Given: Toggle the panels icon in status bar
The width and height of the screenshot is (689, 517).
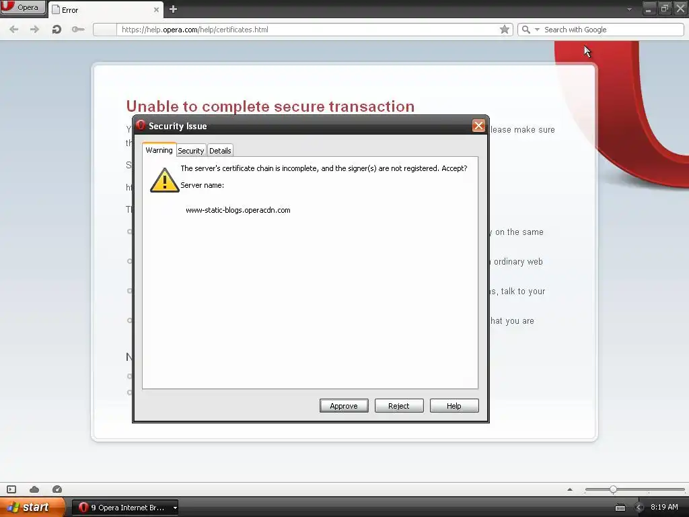Looking at the screenshot, I should [11, 489].
